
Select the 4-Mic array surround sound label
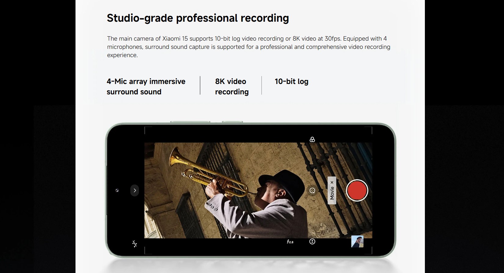(x=146, y=86)
